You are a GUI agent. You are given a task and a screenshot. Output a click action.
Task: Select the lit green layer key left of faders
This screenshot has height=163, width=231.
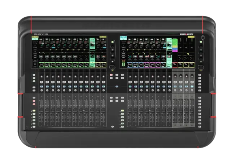click(x=34, y=111)
